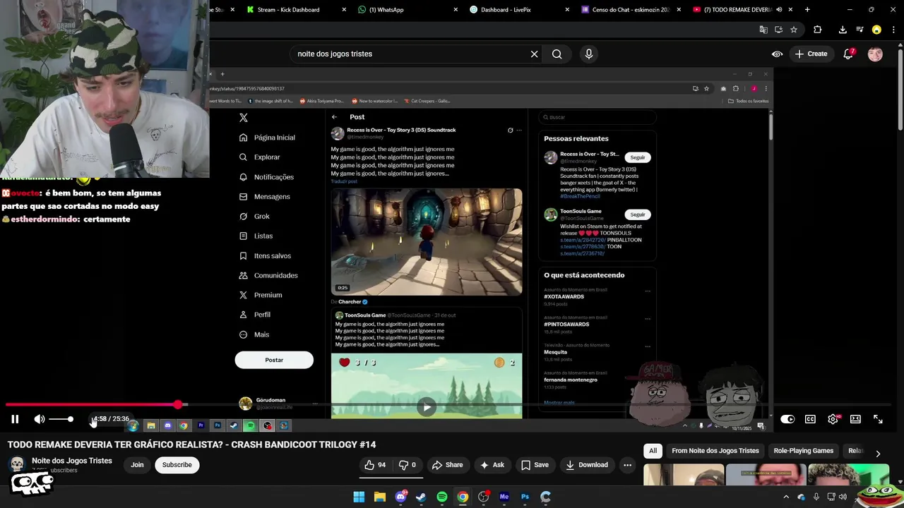Image resolution: width=904 pixels, height=508 pixels.
Task: Open Media Encoder from the taskbar
Action: coord(504,497)
